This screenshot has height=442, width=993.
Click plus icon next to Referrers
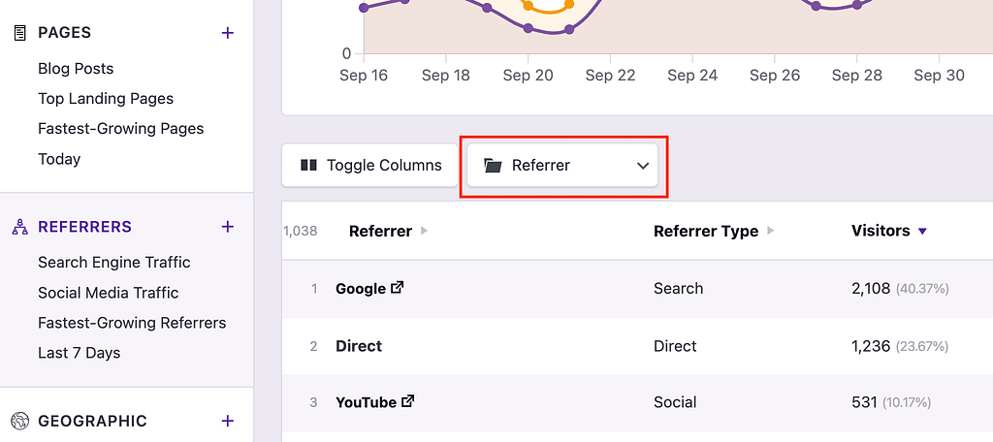[x=228, y=227]
